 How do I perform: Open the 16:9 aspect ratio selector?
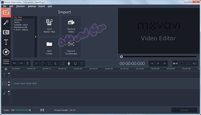(x=175, y=63)
